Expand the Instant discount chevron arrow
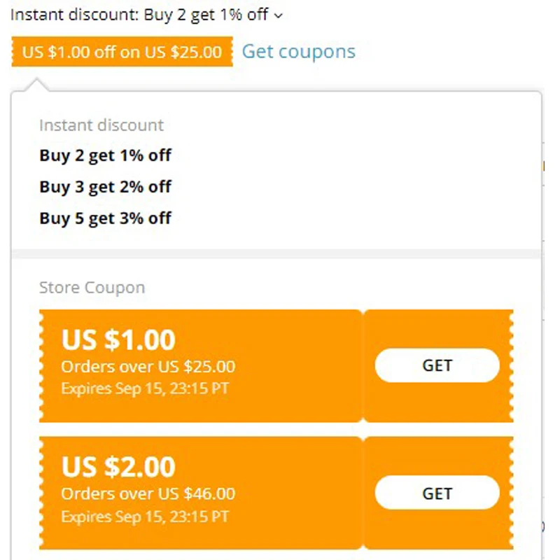This screenshot has height=560, width=560. click(x=279, y=16)
